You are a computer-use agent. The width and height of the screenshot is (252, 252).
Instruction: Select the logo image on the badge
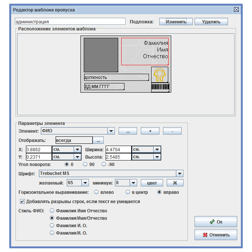(160, 74)
